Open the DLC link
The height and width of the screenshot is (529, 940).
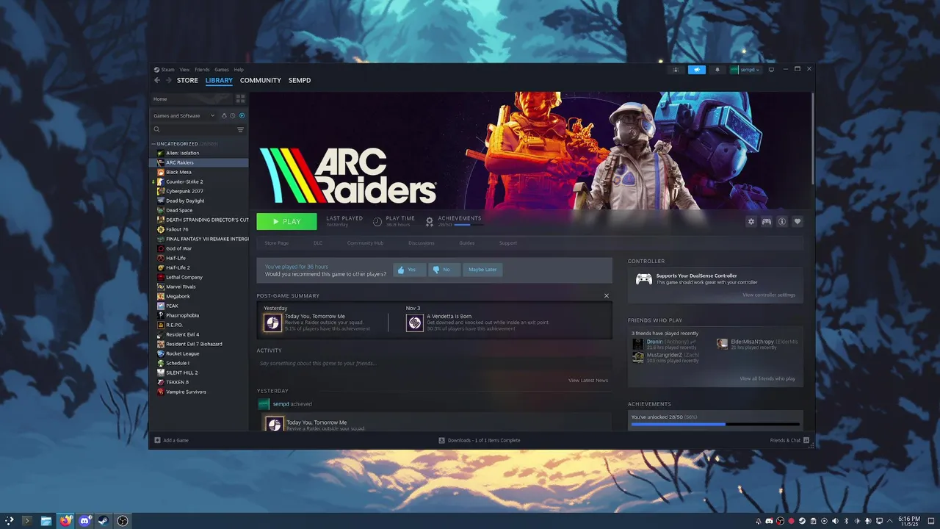(x=318, y=243)
